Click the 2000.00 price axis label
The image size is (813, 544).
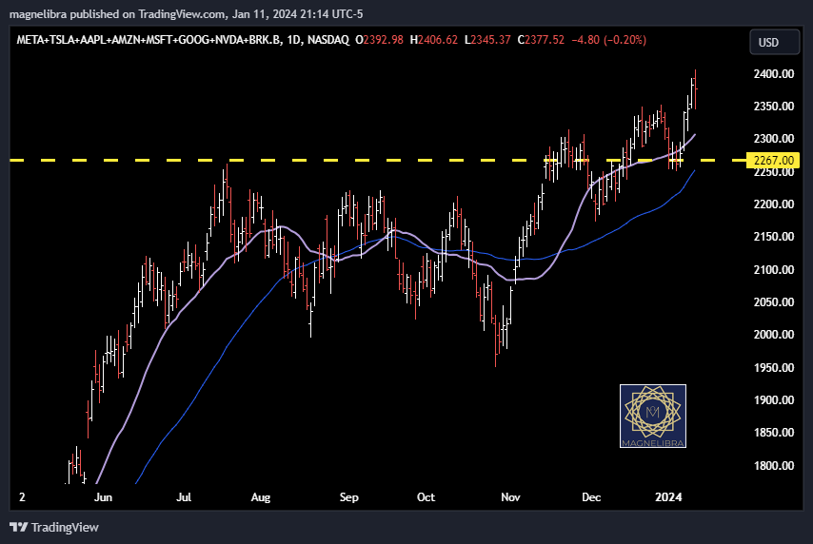pyautogui.click(x=774, y=335)
